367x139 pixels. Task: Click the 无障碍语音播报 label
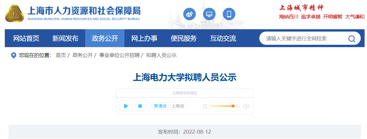point(185,93)
